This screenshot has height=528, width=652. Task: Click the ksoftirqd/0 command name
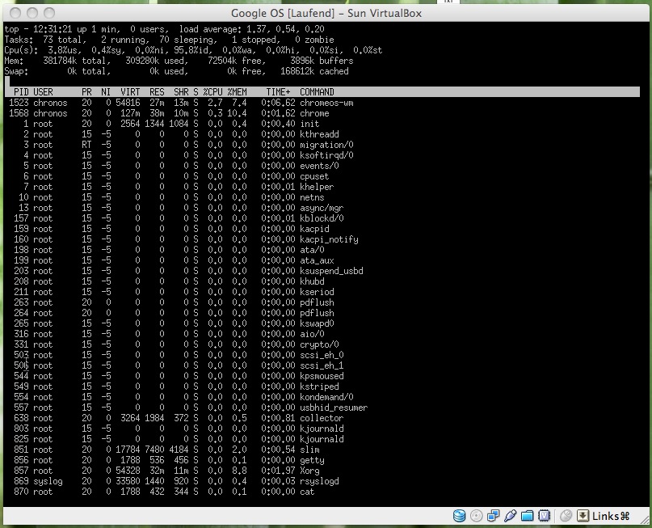326,155
